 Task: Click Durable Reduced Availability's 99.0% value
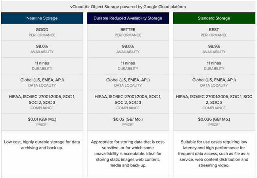pyautogui.click(x=128, y=46)
